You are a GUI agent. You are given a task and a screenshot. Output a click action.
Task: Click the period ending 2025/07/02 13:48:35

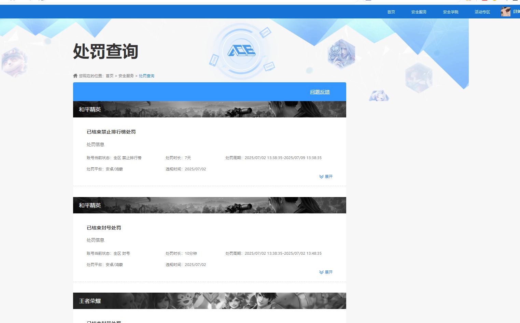[273, 253]
